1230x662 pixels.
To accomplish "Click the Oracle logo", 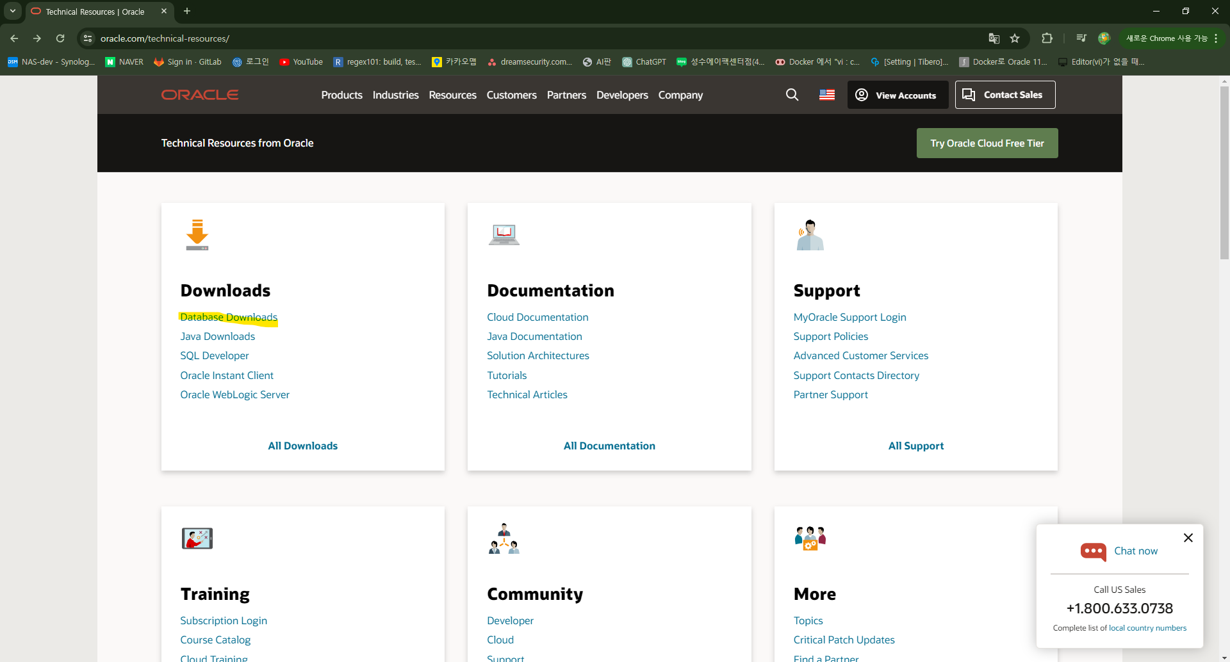I will pyautogui.click(x=200, y=95).
